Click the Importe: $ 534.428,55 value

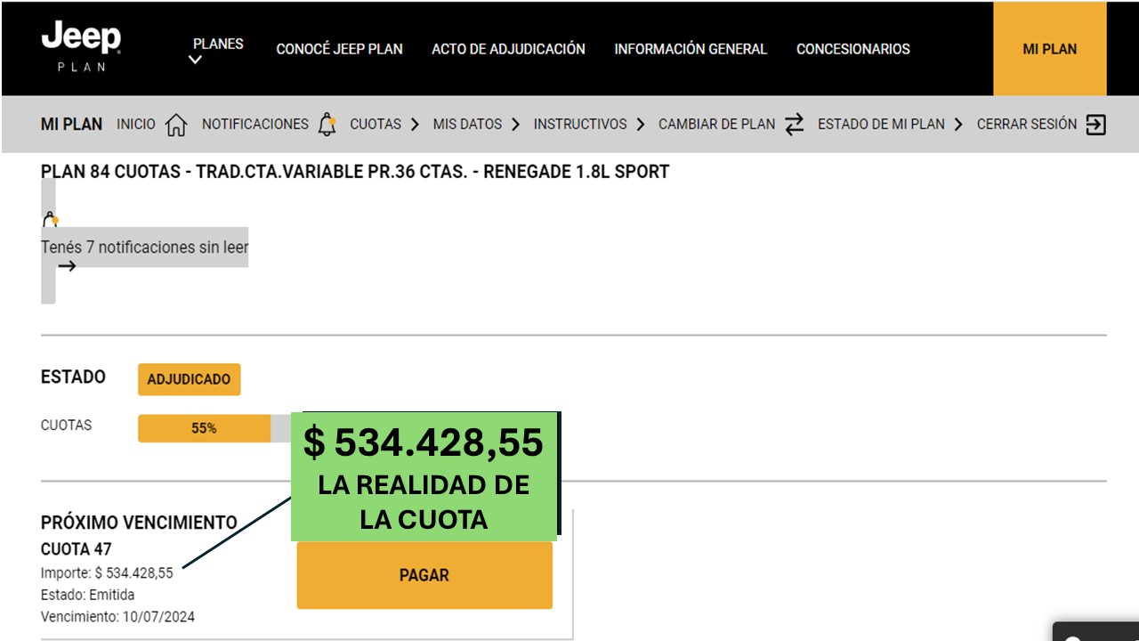(107, 573)
